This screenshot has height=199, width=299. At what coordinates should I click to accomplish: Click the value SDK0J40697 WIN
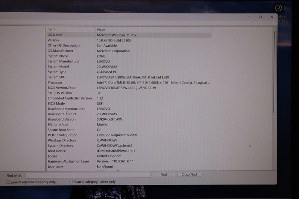110,119
